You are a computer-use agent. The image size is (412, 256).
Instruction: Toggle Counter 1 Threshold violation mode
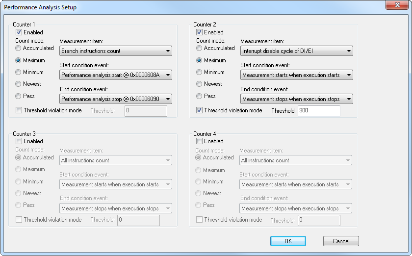click(x=19, y=111)
